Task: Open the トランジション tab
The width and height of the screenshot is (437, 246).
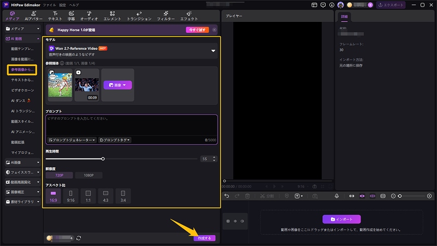Action: coord(139,16)
